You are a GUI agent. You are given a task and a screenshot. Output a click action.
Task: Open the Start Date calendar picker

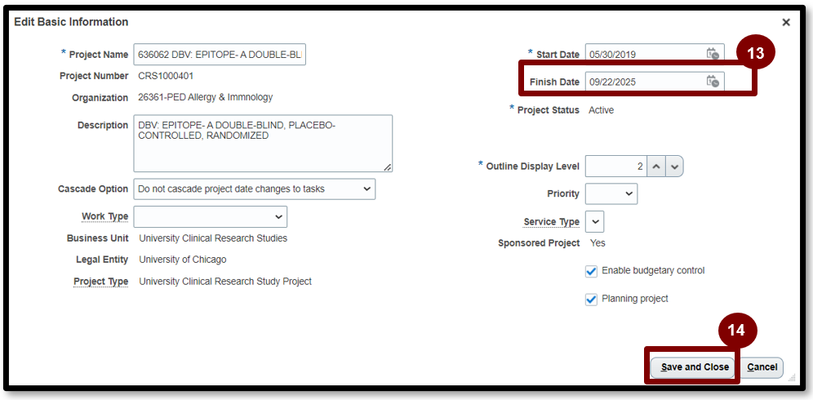pyautogui.click(x=713, y=54)
